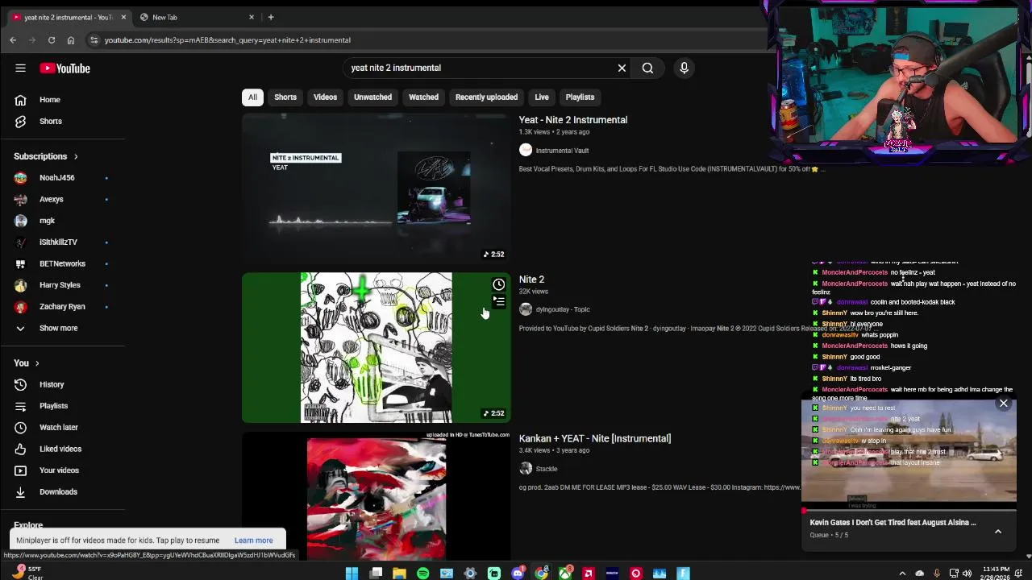Select the Watched filter chip
Image resolution: width=1032 pixels, height=580 pixels.
[x=423, y=97]
